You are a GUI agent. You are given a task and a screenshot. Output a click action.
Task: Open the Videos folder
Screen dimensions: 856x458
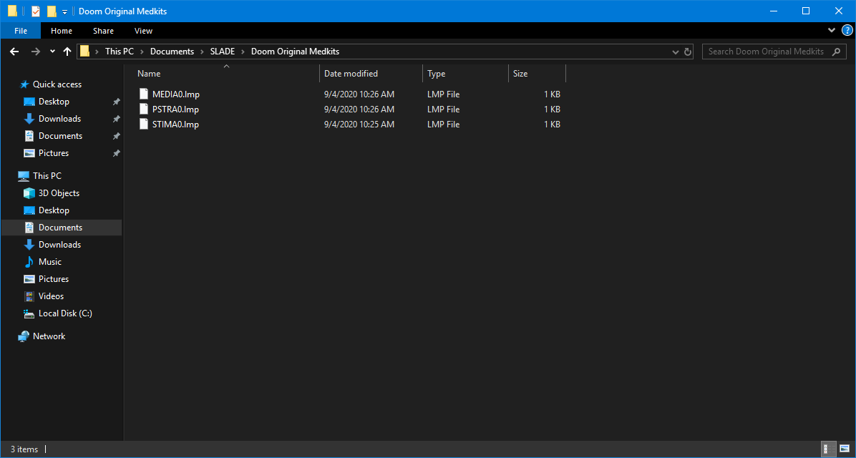(51, 296)
